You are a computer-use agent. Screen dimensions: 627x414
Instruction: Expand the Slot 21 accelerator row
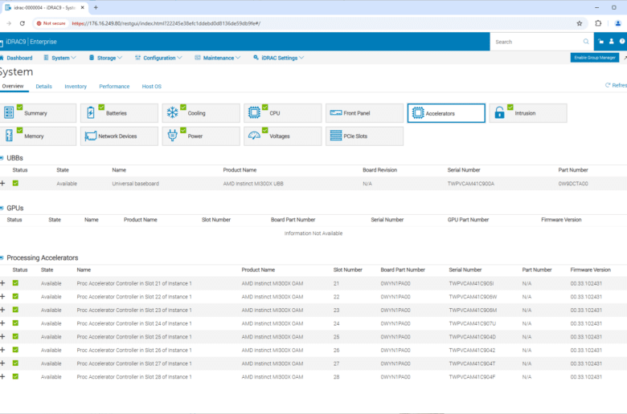[2, 283]
